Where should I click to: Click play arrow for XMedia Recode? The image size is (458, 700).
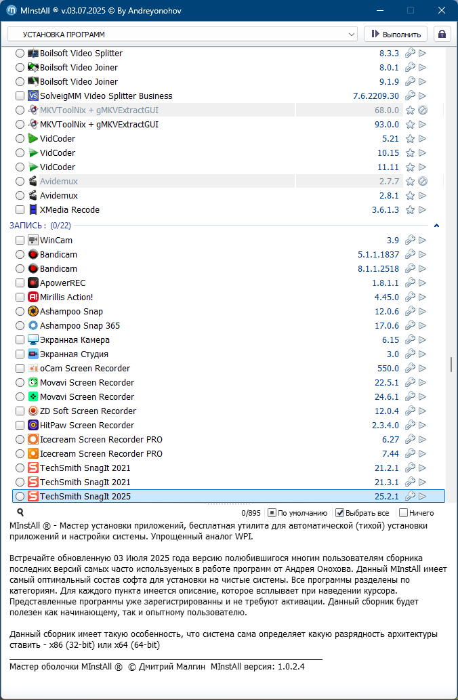coord(423,210)
